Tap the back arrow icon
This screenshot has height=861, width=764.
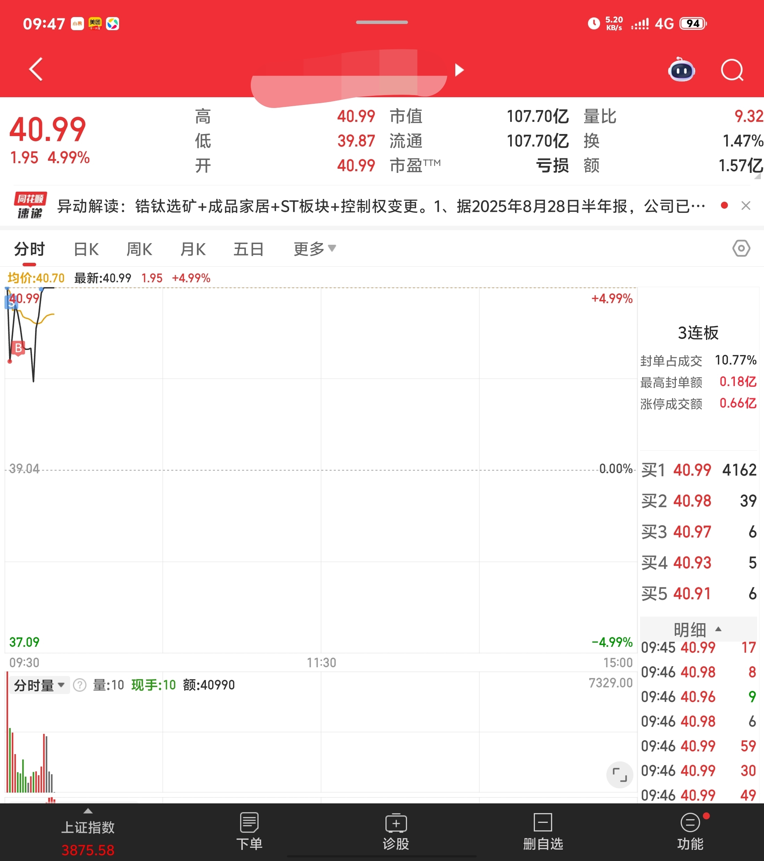pos(36,69)
